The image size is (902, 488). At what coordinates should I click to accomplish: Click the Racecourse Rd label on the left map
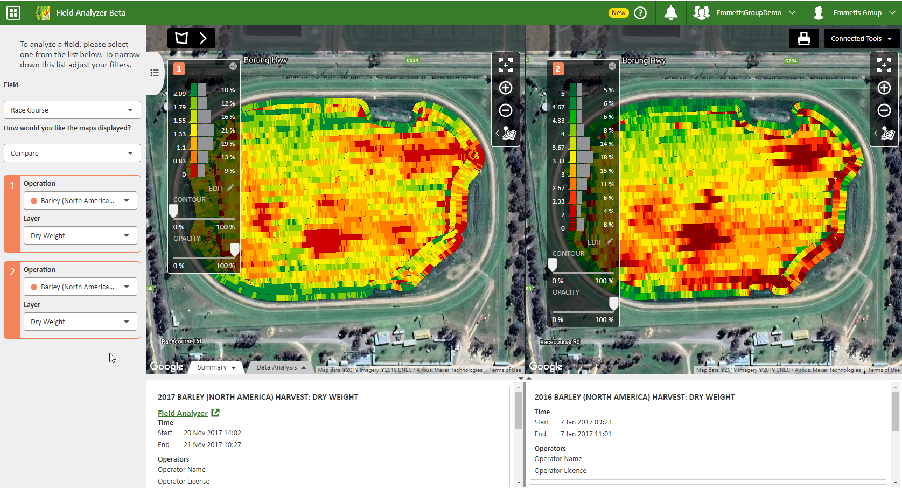click(x=181, y=341)
